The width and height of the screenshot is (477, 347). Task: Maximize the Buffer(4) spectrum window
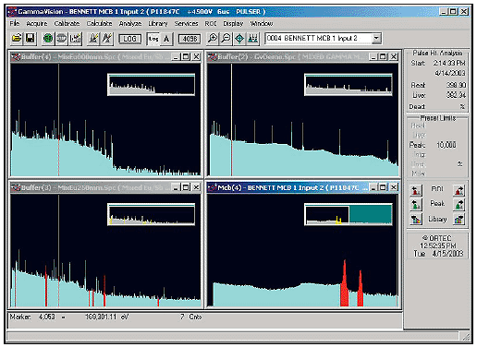click(186, 57)
